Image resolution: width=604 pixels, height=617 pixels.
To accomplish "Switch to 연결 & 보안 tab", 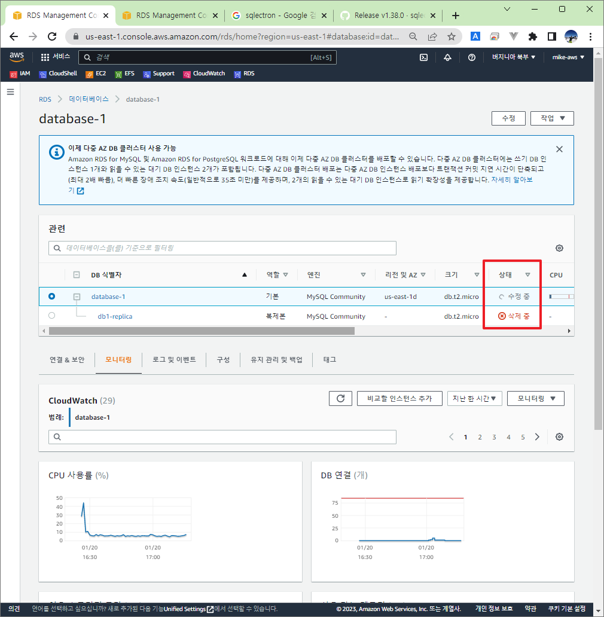I will click(x=67, y=360).
